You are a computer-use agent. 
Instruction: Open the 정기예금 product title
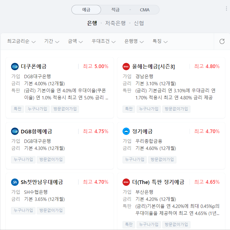(x=142, y=131)
